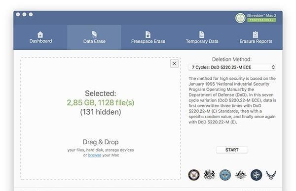Screen dimensions: 296x191
Task: Click the browse link
Action: pyautogui.click(x=95, y=155)
